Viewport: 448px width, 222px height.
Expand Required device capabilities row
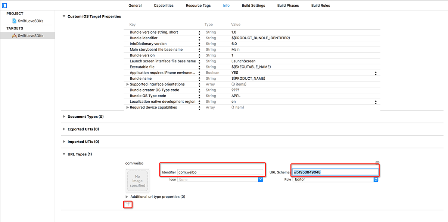coord(127,107)
